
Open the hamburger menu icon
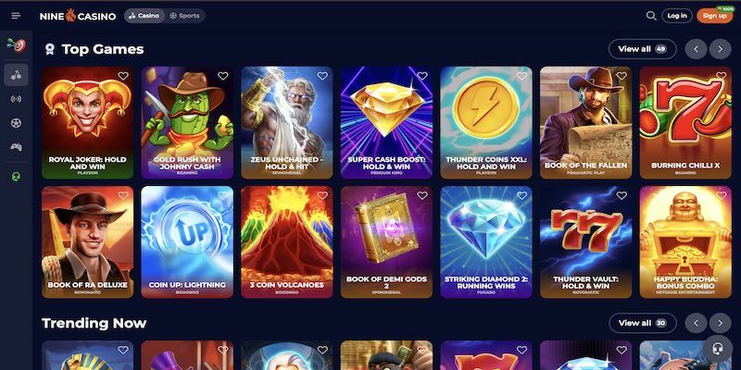tap(16, 16)
